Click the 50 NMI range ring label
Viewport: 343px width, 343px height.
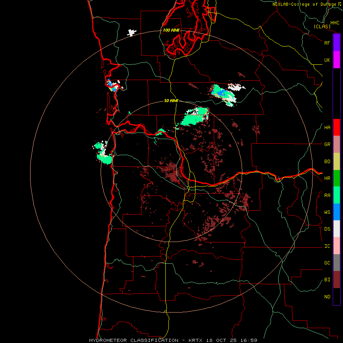[171, 101]
